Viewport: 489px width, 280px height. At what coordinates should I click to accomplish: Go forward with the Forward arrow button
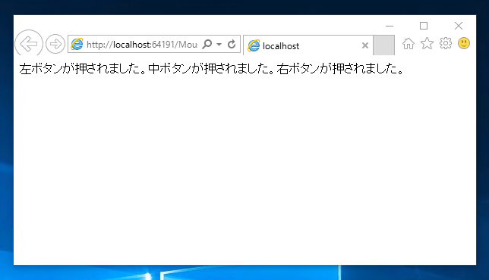point(55,44)
